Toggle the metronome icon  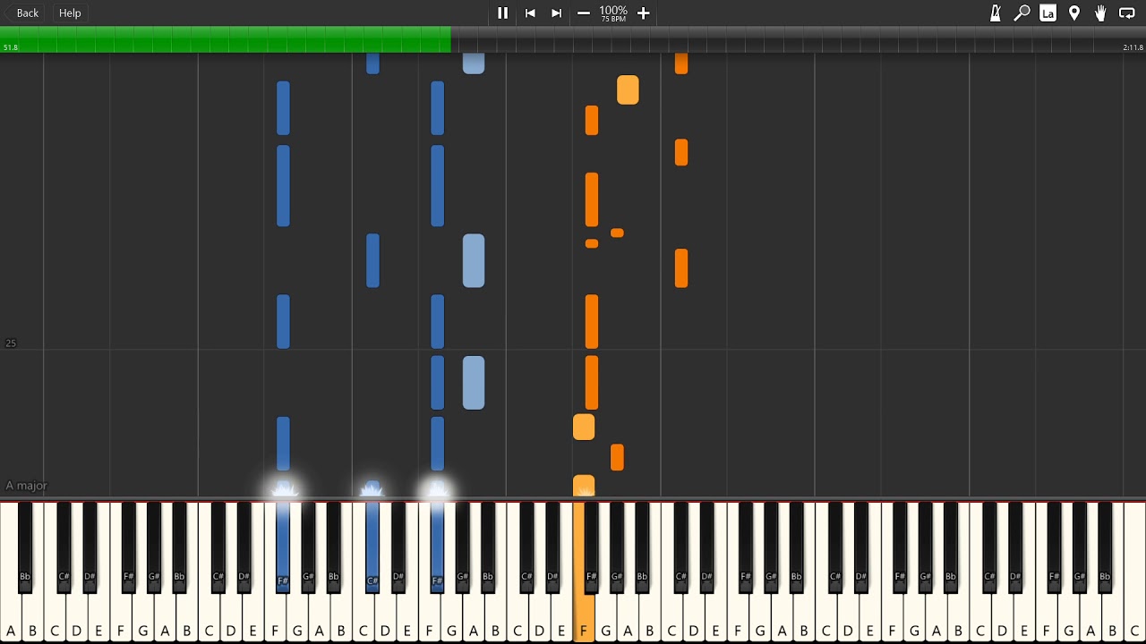996,13
